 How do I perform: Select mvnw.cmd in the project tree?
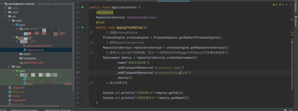19,100
